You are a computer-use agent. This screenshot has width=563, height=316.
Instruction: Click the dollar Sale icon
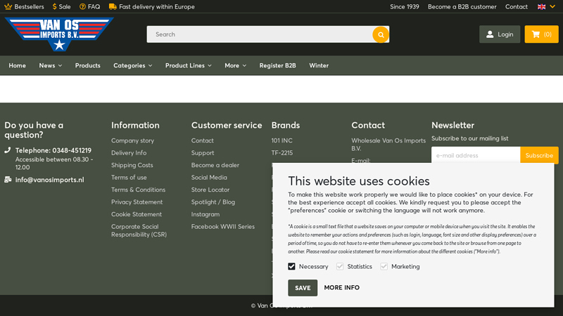pyautogui.click(x=55, y=6)
